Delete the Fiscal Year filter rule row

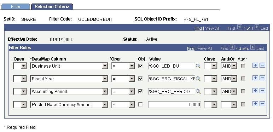tap(262, 78)
